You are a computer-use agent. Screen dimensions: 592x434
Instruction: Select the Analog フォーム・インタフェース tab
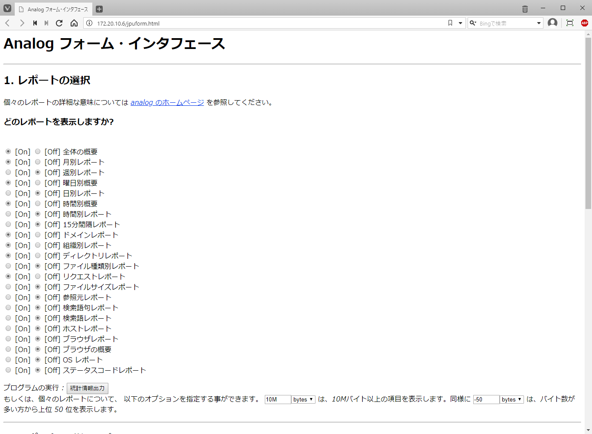[53, 9]
